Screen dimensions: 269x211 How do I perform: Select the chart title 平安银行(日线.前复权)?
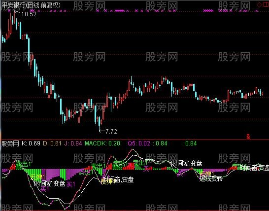(31, 5)
